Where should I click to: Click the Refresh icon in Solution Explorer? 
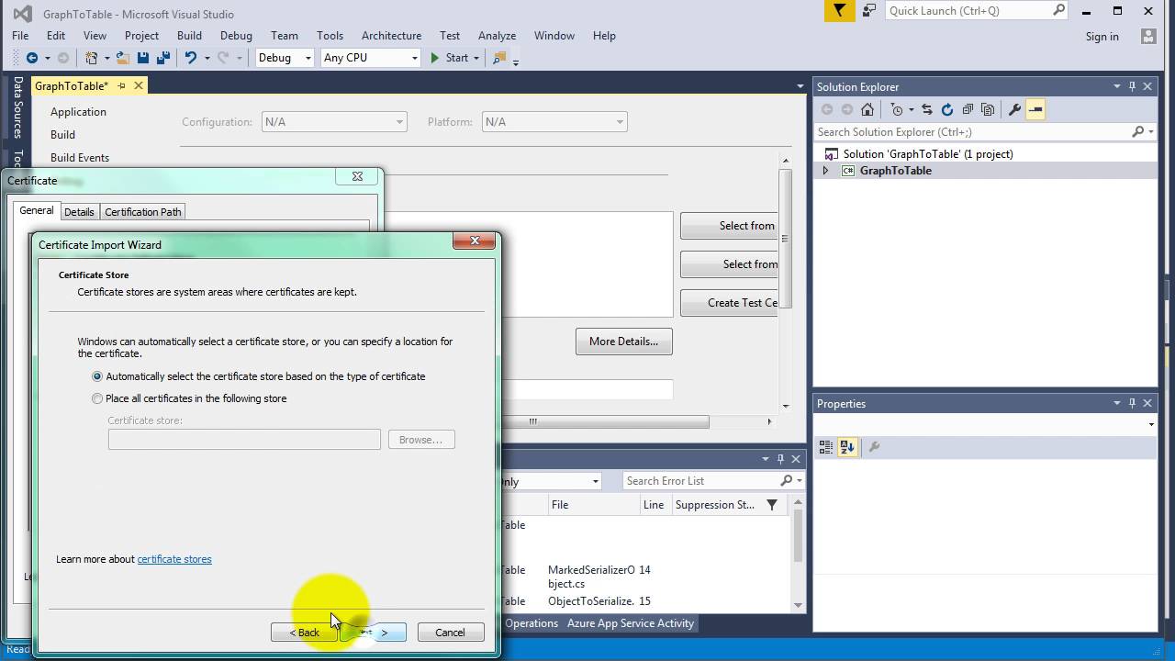[x=947, y=109]
